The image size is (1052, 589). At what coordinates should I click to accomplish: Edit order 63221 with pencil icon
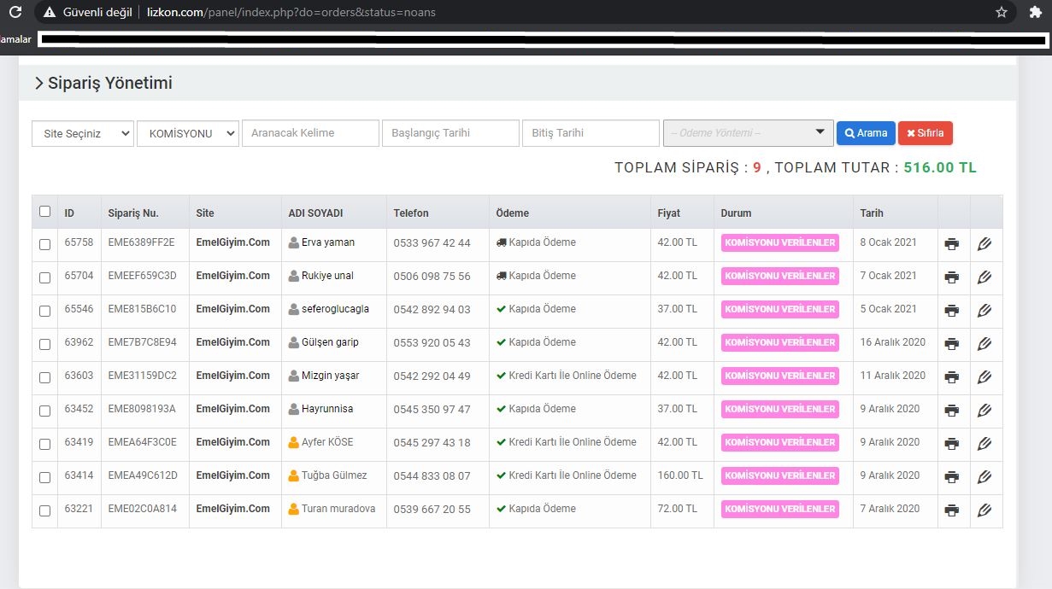click(x=984, y=510)
